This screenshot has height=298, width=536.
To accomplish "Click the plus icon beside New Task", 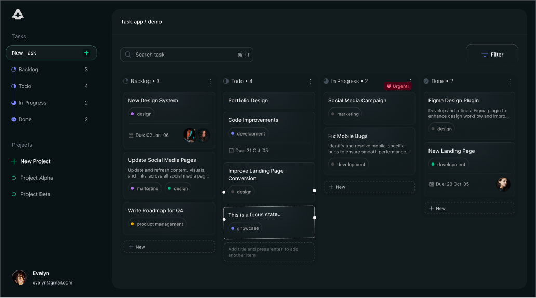I will pos(86,53).
